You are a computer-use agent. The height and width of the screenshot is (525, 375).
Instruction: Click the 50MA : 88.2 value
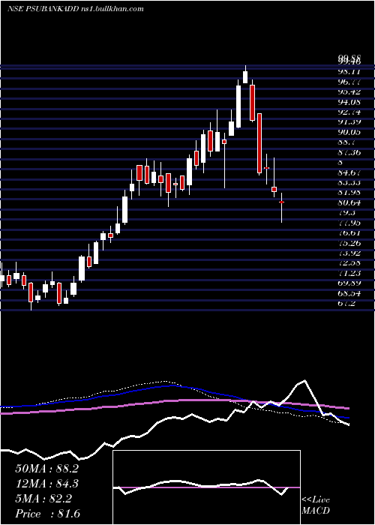[46, 469]
